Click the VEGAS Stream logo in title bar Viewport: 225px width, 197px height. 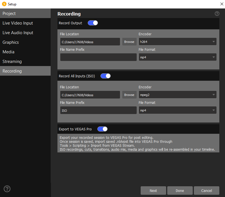4,4
